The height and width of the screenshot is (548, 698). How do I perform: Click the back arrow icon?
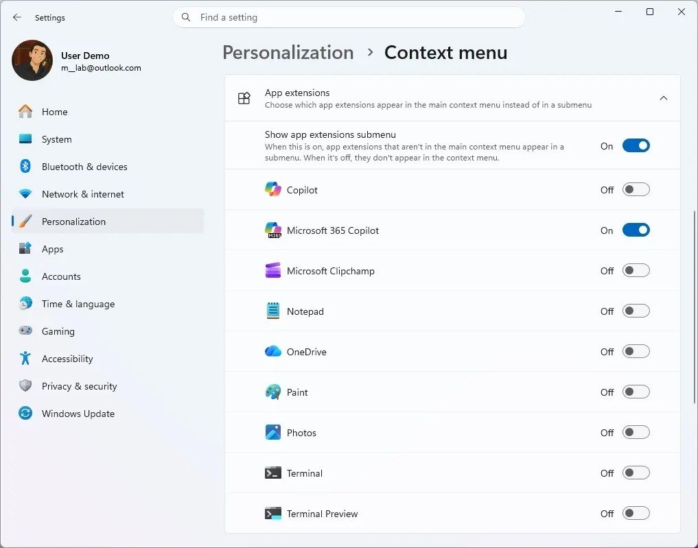17,17
